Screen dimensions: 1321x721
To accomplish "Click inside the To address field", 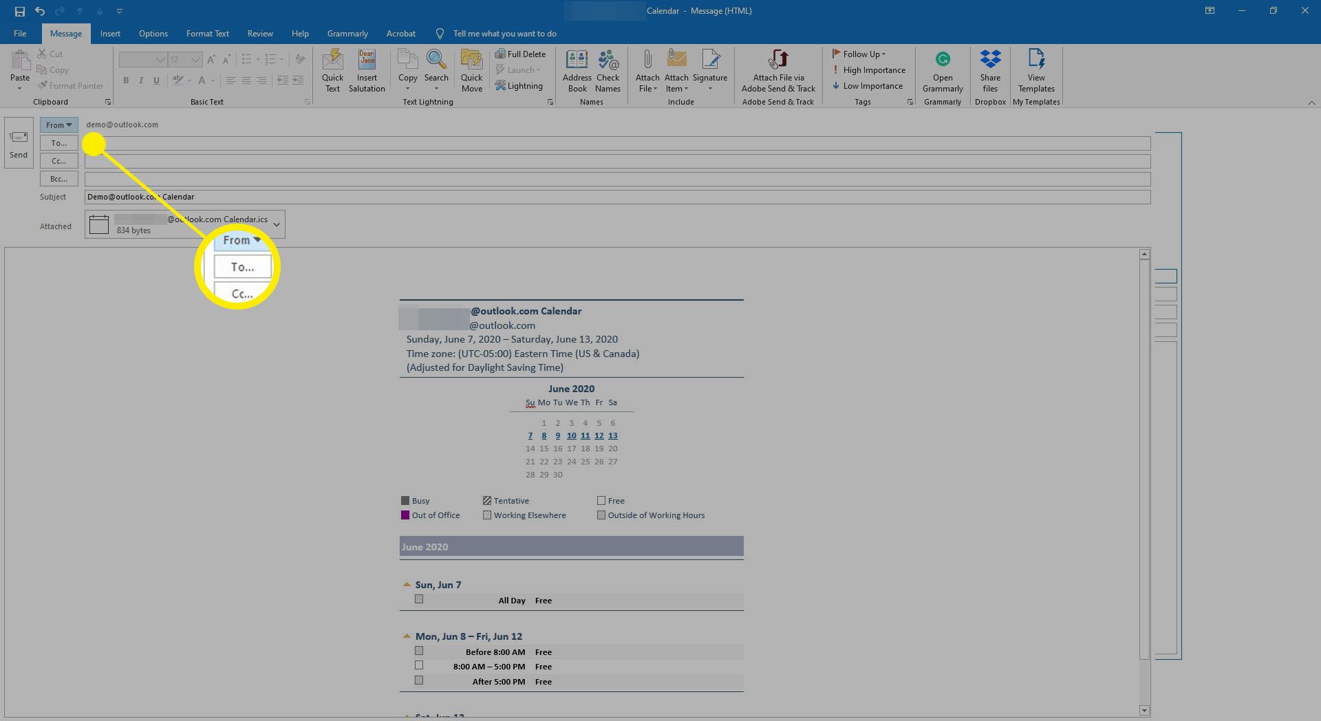I will tap(617, 143).
